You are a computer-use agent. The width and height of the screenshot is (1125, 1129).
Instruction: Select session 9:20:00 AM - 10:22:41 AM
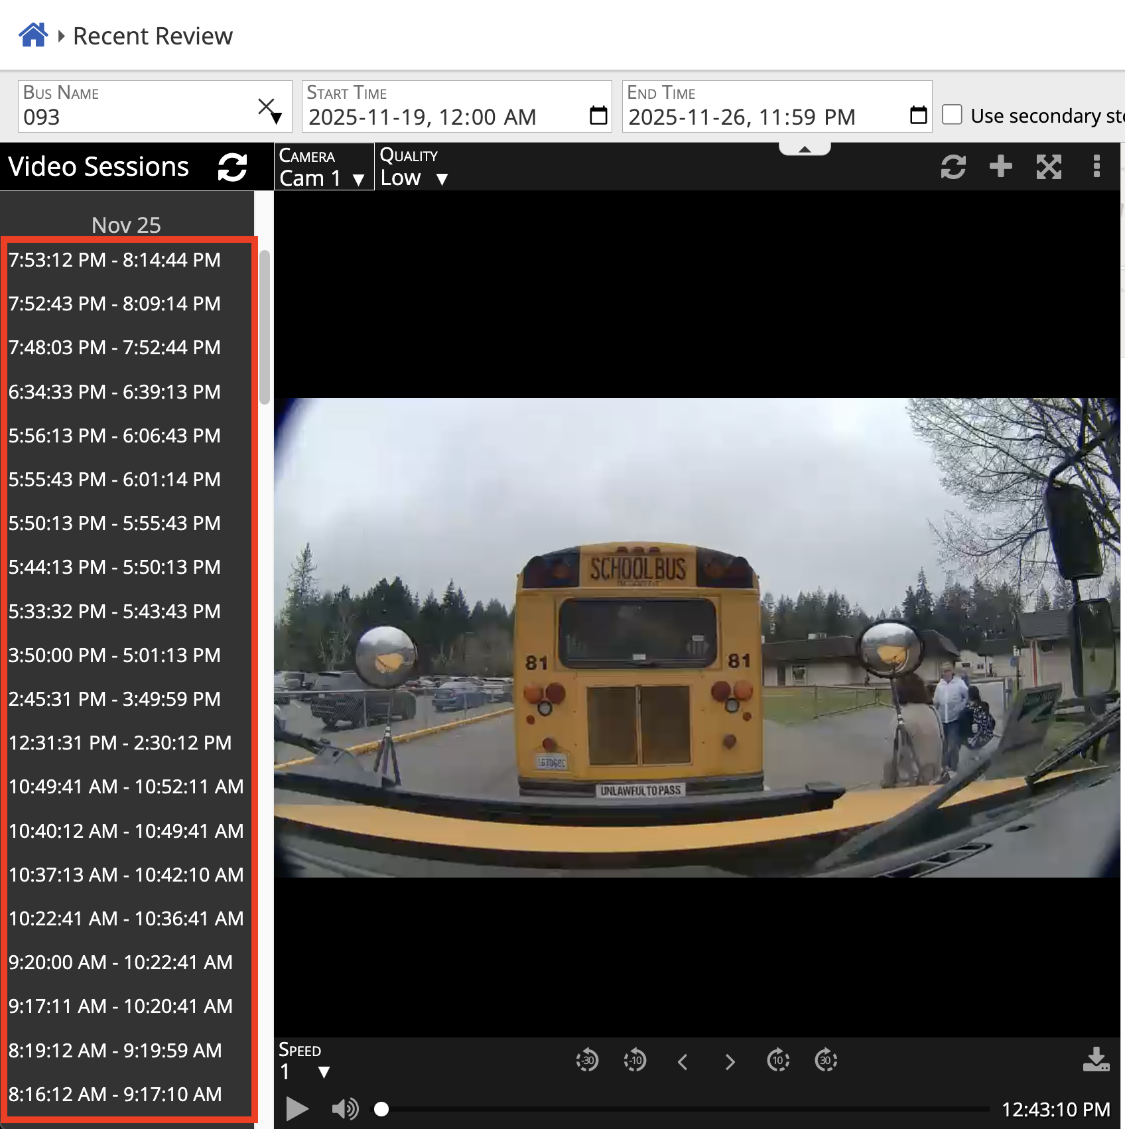(121, 962)
